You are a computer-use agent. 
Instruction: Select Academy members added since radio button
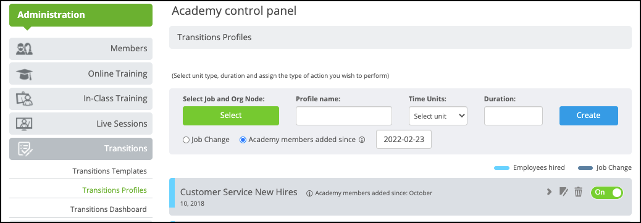click(x=243, y=140)
